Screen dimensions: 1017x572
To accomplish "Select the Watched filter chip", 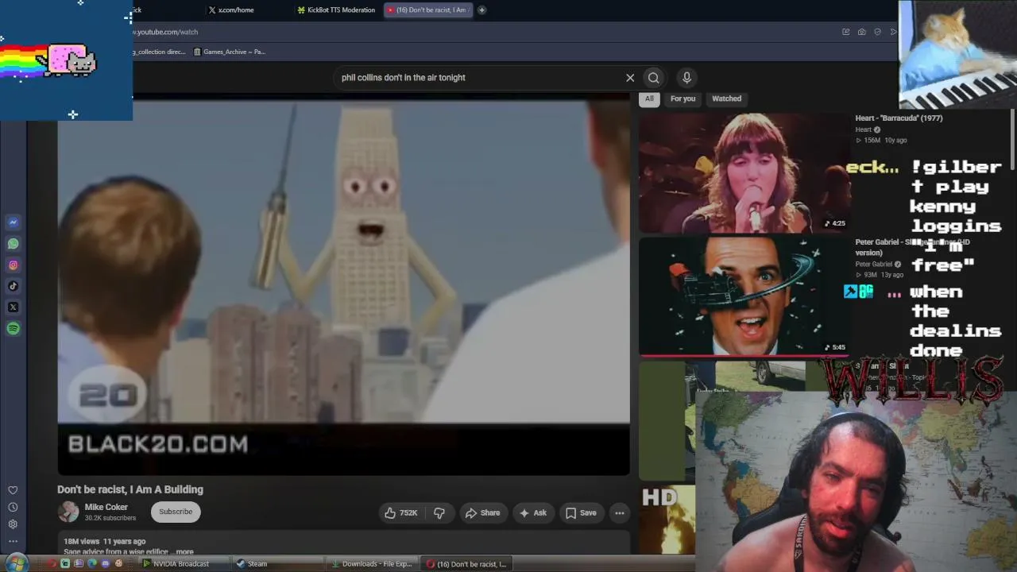I will [726, 99].
